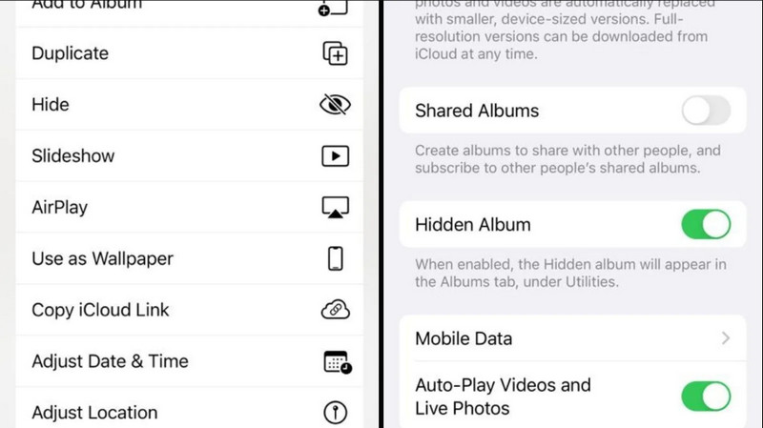Tap the crossed-out eye Hide icon
763x428 pixels.
pyautogui.click(x=336, y=105)
